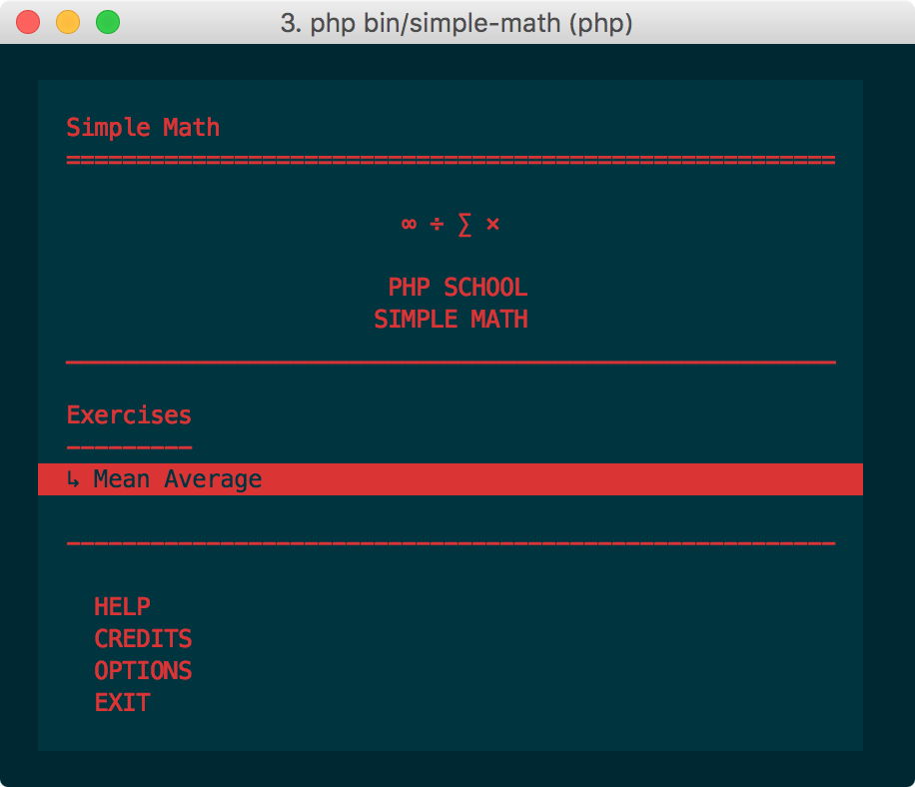Screen dimensions: 915x787
Task: Maximize the terminal with the green button
Action: click(108, 22)
